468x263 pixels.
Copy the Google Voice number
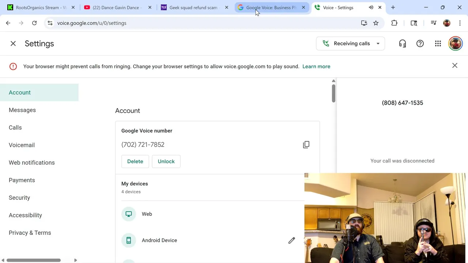pyautogui.click(x=306, y=145)
